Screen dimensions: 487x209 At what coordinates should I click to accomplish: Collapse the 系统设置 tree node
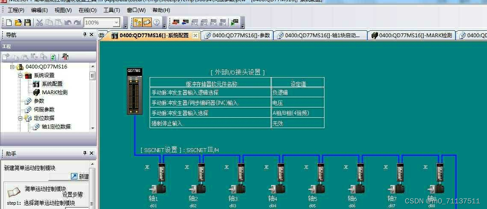(x=20, y=75)
